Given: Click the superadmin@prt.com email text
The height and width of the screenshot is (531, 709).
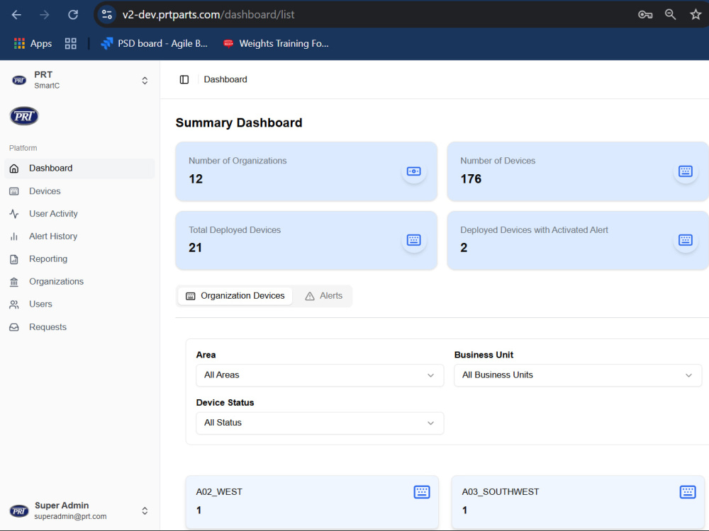Looking at the screenshot, I should [x=70, y=516].
